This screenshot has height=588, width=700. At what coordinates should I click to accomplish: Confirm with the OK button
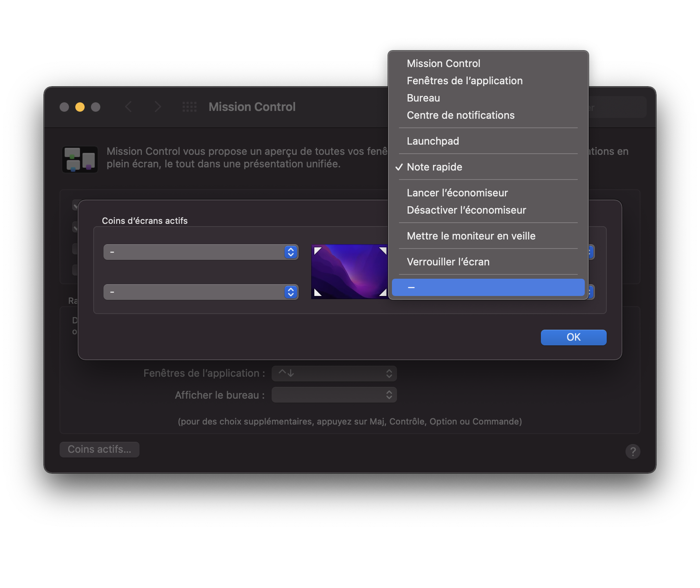pyautogui.click(x=573, y=338)
